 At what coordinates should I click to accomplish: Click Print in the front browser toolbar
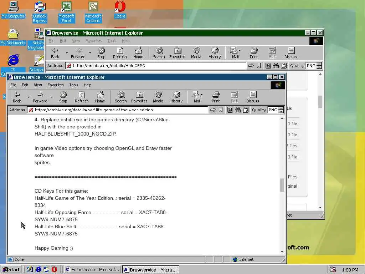(x=216, y=97)
